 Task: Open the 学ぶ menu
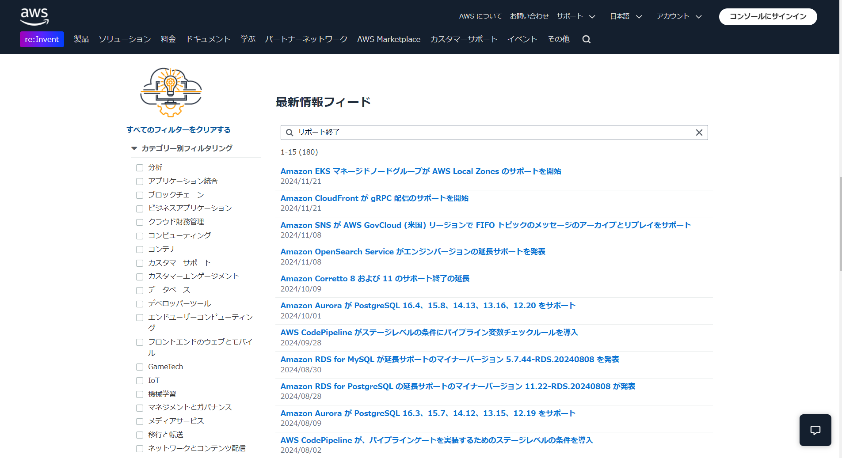[x=248, y=39]
